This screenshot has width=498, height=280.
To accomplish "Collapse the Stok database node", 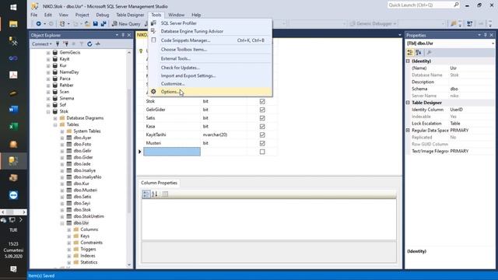I will [48, 112].
